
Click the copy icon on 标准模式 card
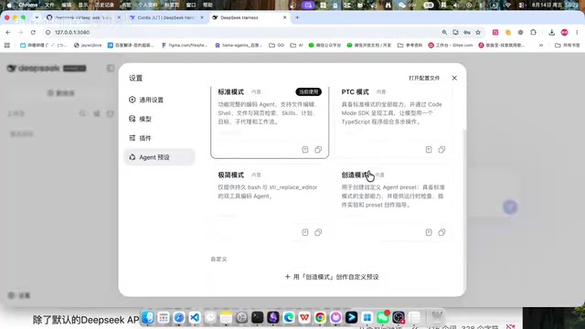(318, 150)
